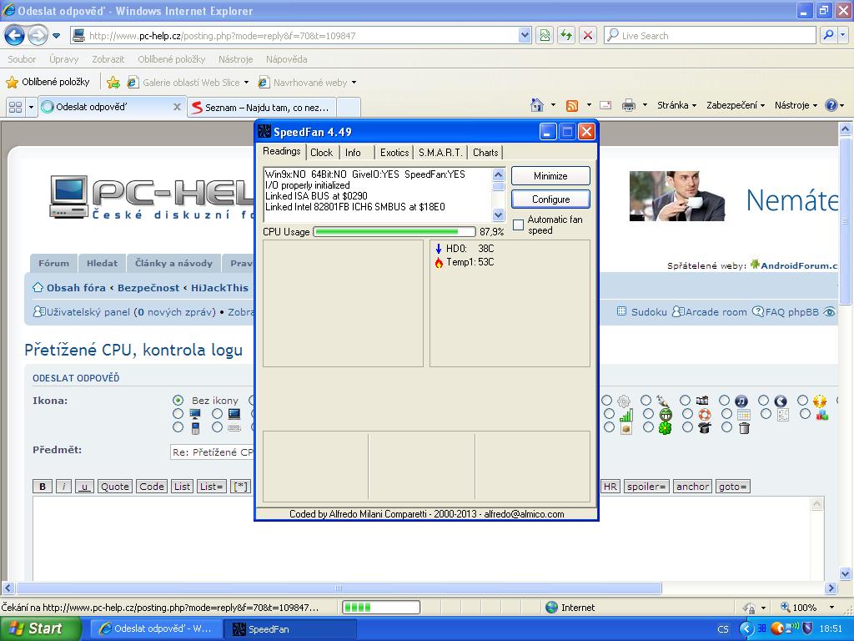Open the SpeedFan Info tab
This screenshot has width=854, height=641.
(x=353, y=153)
